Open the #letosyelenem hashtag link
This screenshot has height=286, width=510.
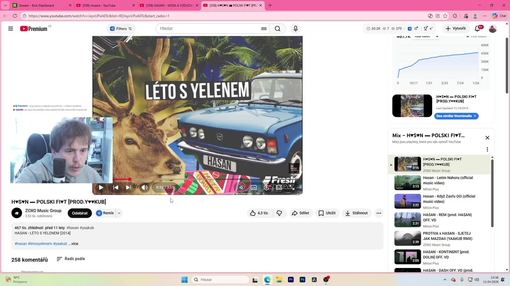[40, 243]
